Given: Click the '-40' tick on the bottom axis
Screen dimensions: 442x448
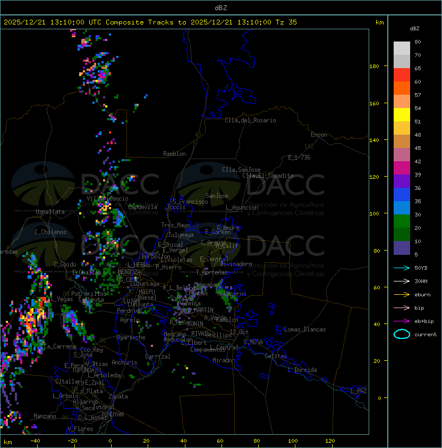Looking at the screenshot, I should tap(35, 441).
